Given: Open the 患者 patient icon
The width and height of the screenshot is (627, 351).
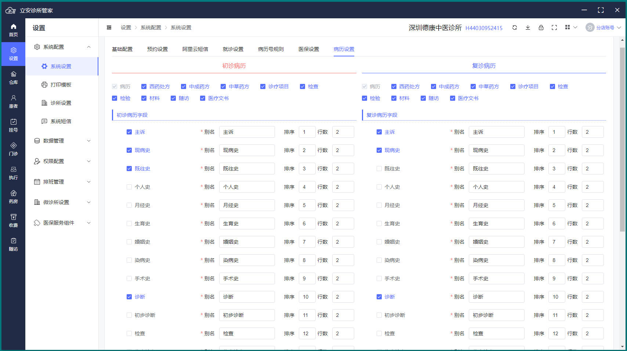Looking at the screenshot, I should [13, 98].
